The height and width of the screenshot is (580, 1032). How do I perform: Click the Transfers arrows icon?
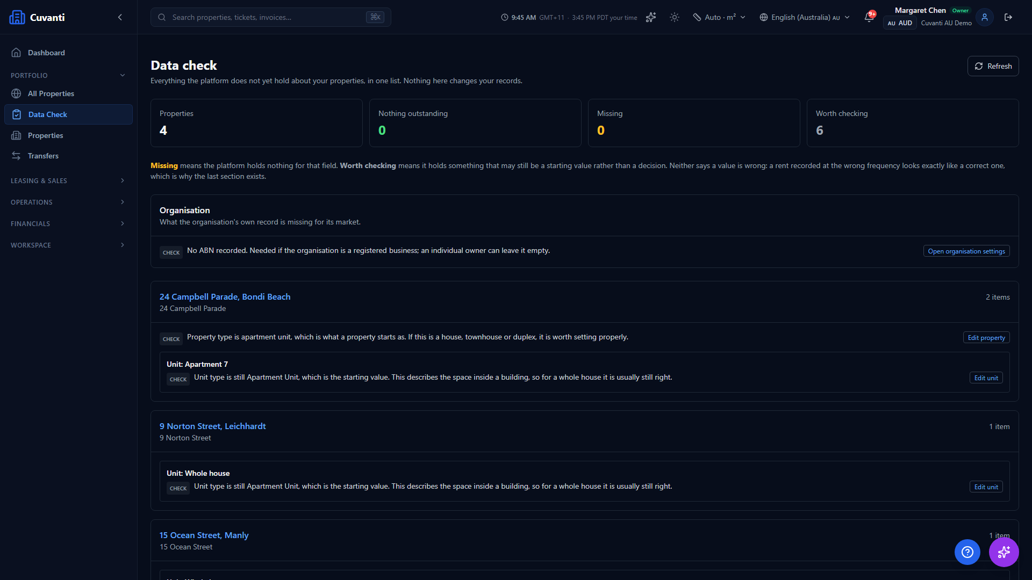(x=16, y=156)
